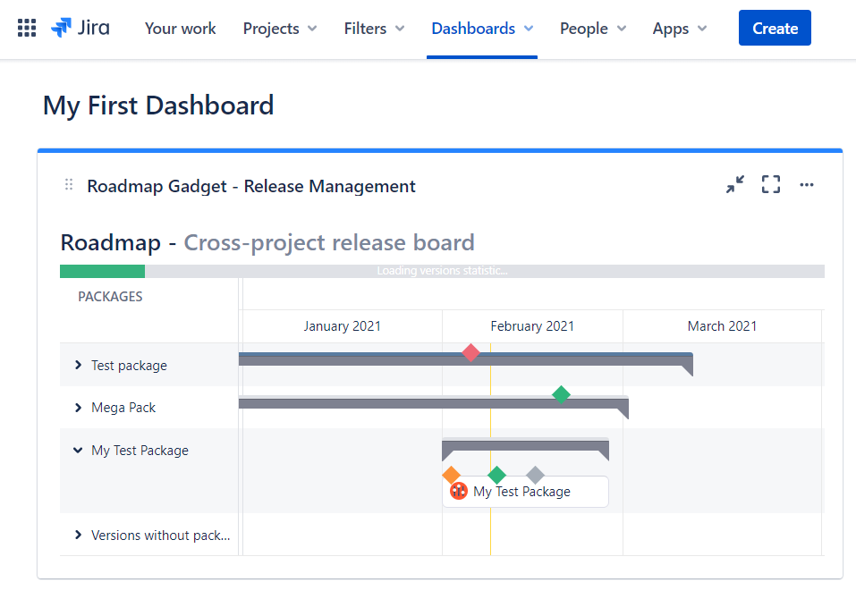The height and width of the screenshot is (599, 856).
Task: Open the Filters dropdown
Action: click(x=374, y=29)
